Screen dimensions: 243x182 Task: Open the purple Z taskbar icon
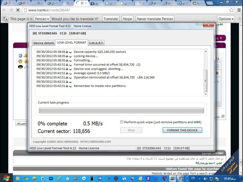148,179
